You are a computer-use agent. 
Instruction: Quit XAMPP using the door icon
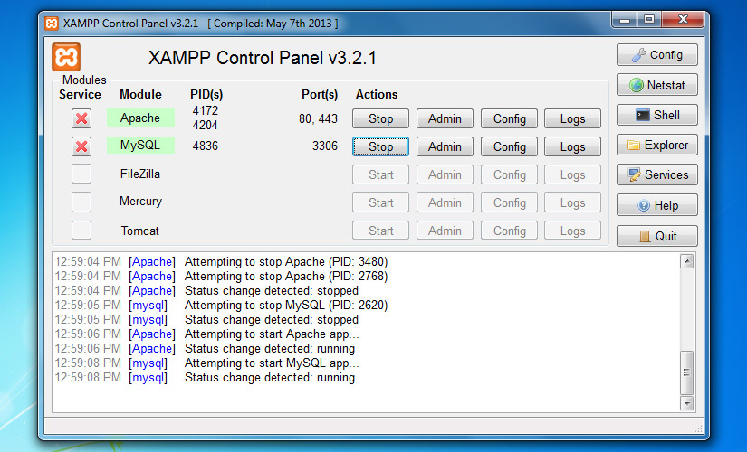(x=656, y=237)
